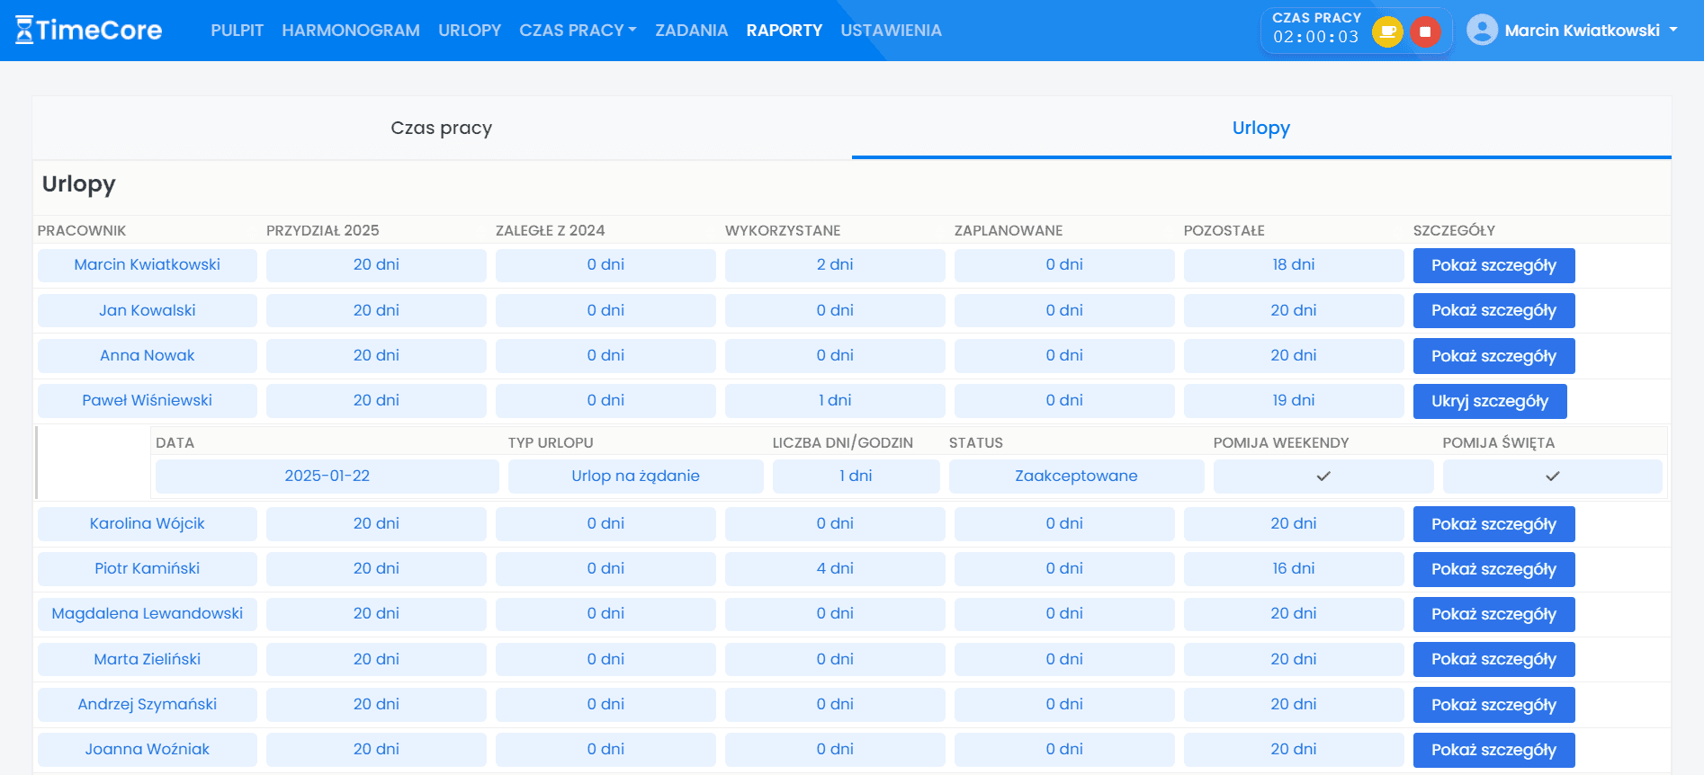Click the Pomija święta checkmark
This screenshot has width=1704, height=775.
coord(1552,477)
